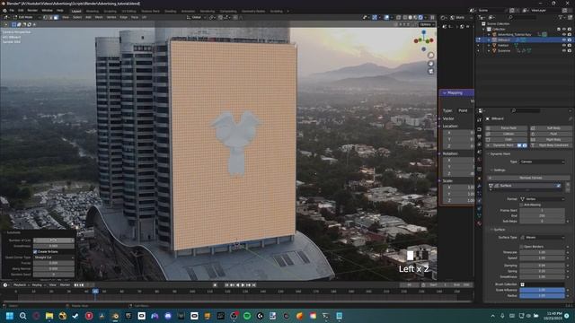Screen dimensions: 575x323
Task: Select vertex select mode icon
Action: point(46,17)
